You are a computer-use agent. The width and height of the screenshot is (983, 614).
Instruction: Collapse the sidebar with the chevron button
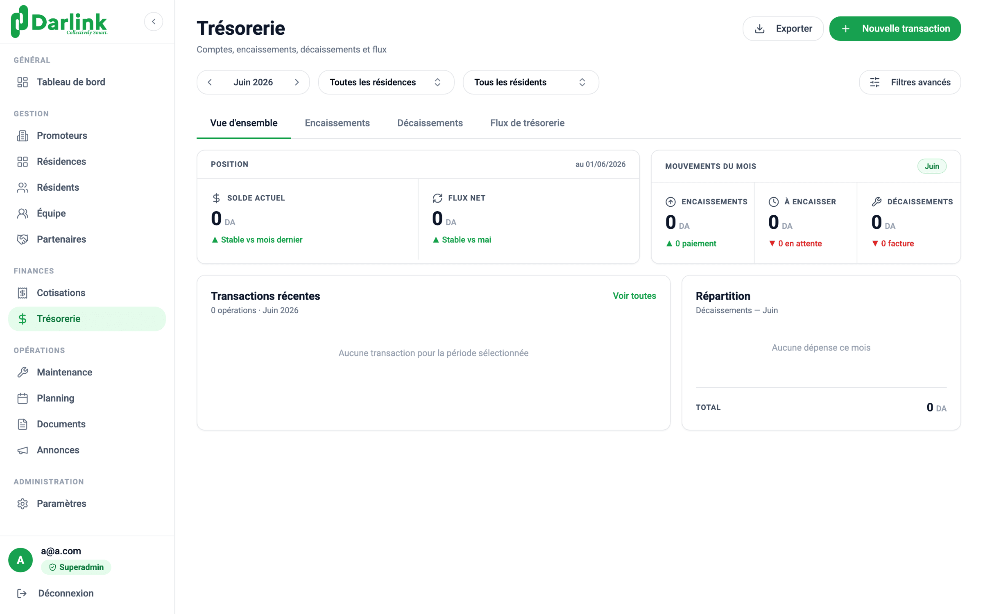(154, 22)
